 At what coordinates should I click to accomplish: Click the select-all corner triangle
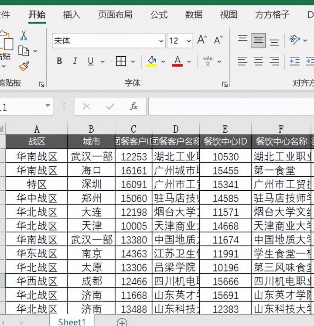point(2,129)
